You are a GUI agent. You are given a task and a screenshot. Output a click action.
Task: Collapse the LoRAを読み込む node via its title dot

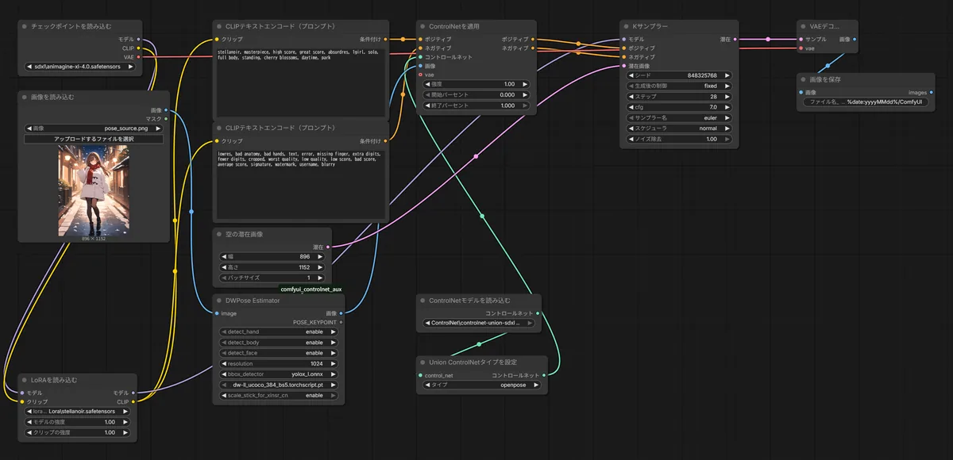[25, 380]
